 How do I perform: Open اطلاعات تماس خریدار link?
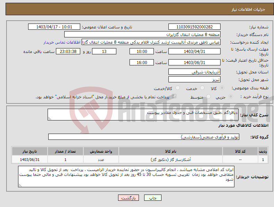point(62,42)
